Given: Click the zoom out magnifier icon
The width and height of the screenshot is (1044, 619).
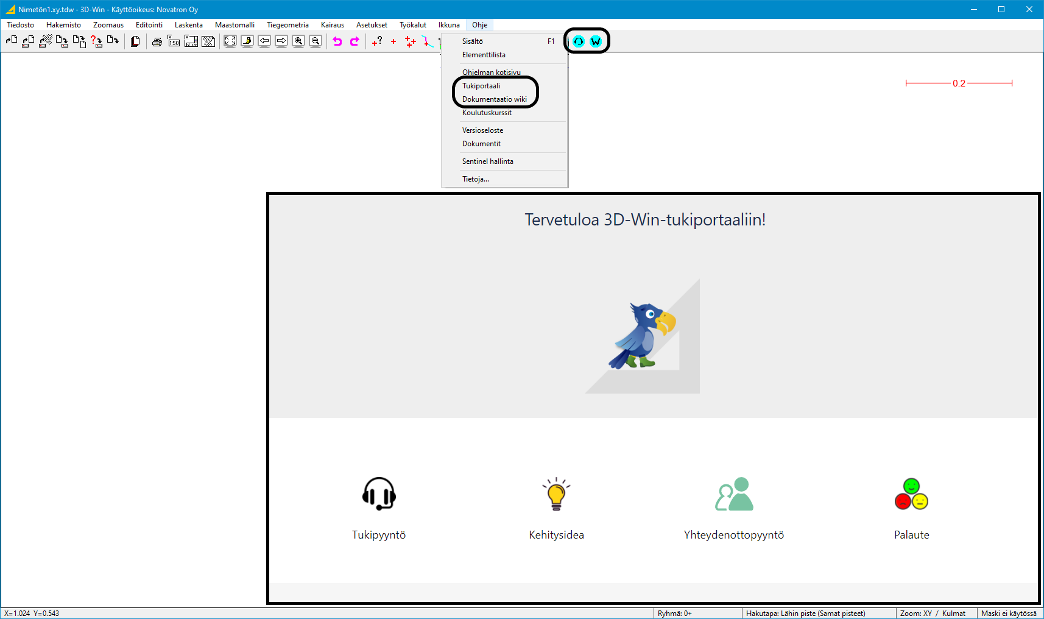Looking at the screenshot, I should tap(316, 41).
